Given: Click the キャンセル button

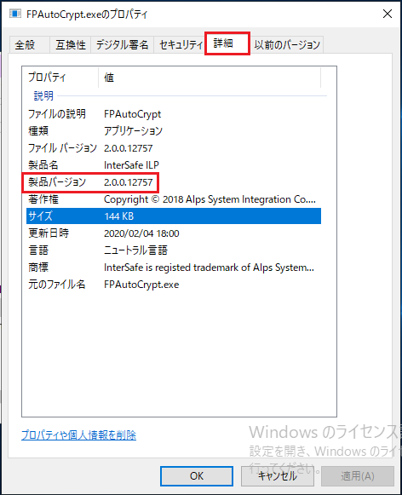Looking at the screenshot, I should point(278,476).
